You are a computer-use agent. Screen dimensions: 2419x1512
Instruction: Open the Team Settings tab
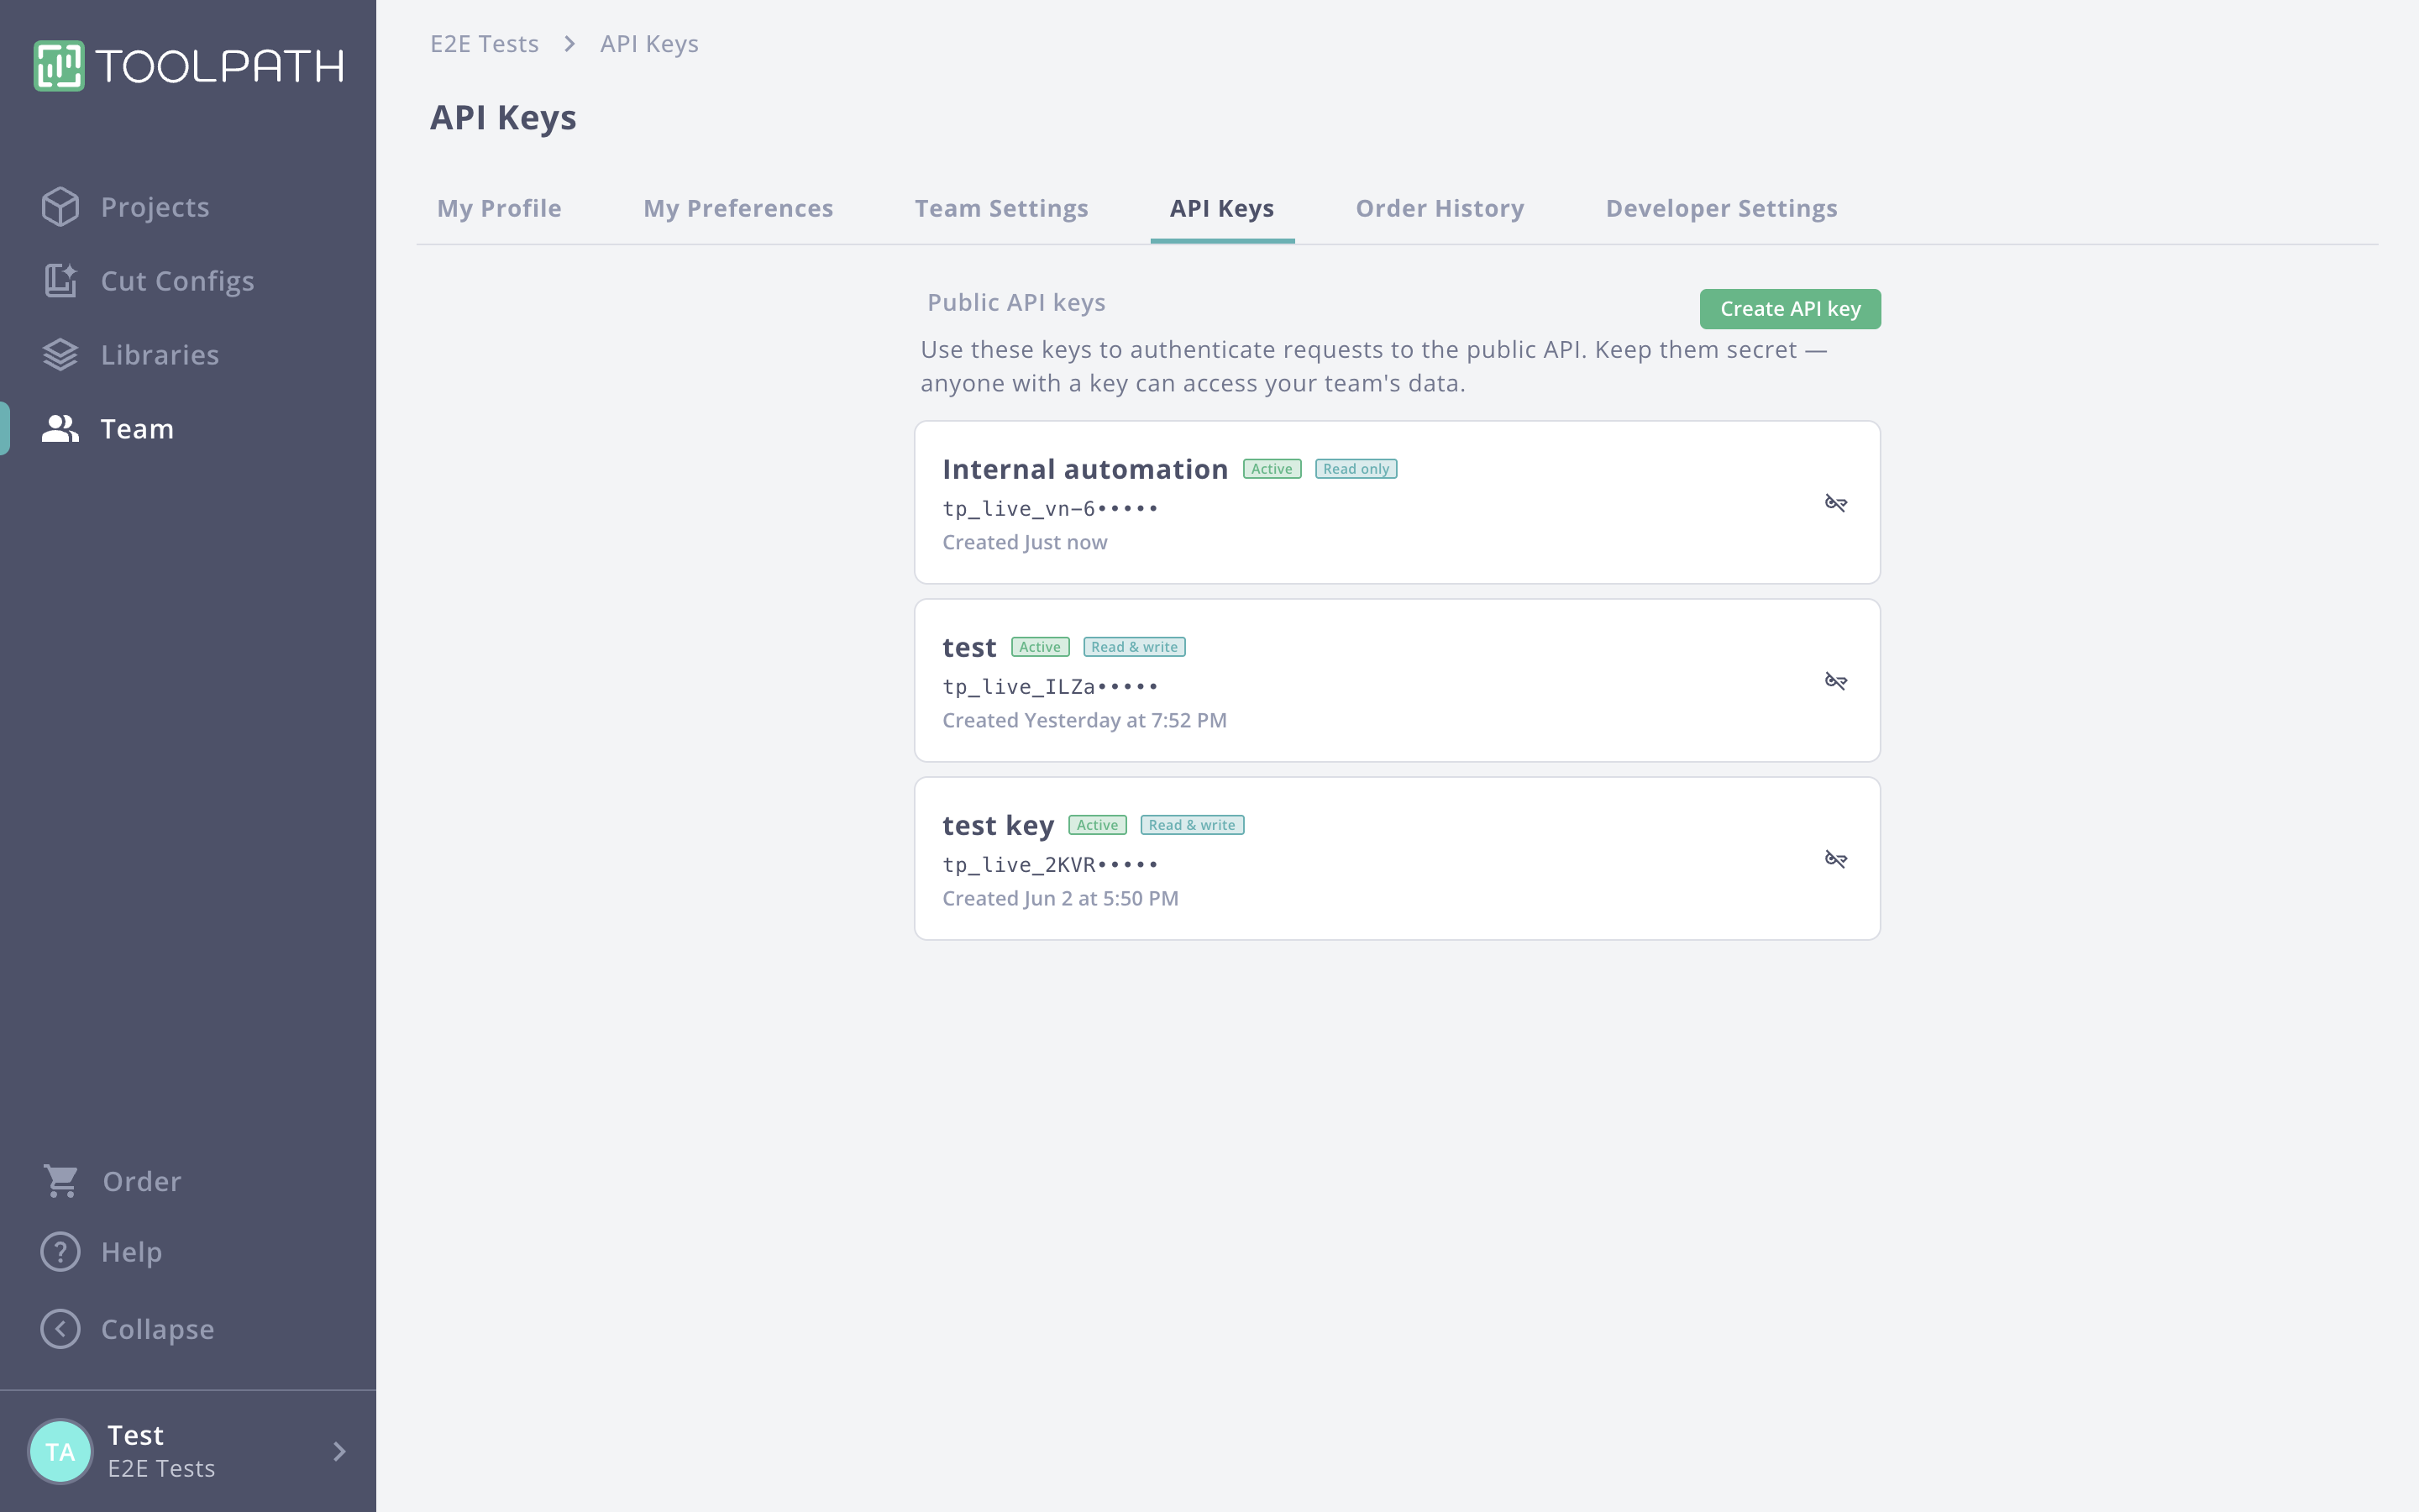click(x=1000, y=208)
